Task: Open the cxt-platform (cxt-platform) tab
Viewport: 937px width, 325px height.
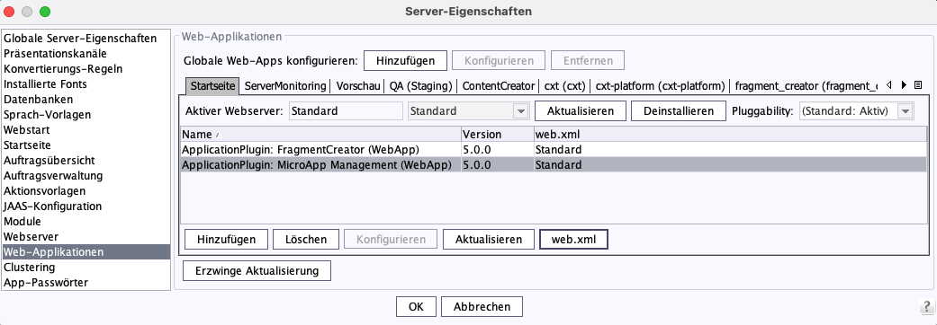Action: (661, 86)
